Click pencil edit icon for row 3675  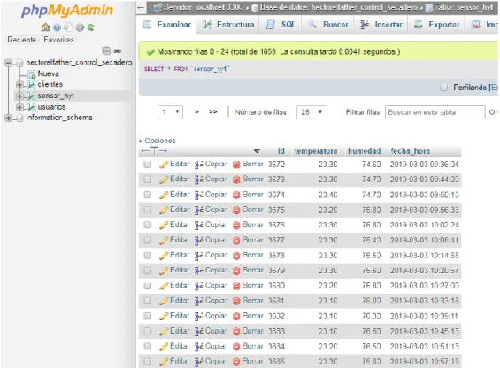tap(164, 211)
